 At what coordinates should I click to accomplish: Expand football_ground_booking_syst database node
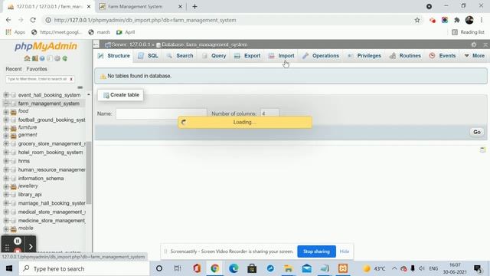pos(6,120)
